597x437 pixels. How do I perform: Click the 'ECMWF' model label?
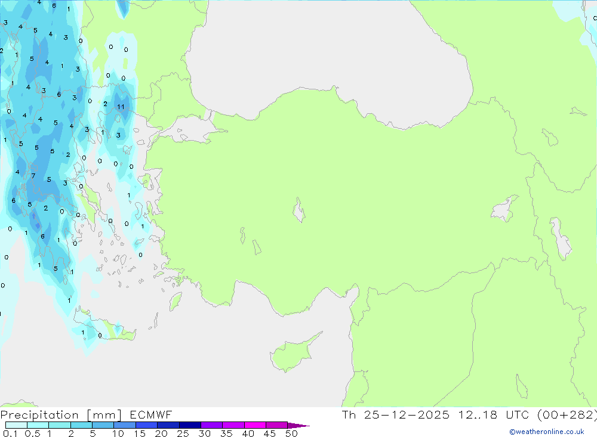pos(151,415)
